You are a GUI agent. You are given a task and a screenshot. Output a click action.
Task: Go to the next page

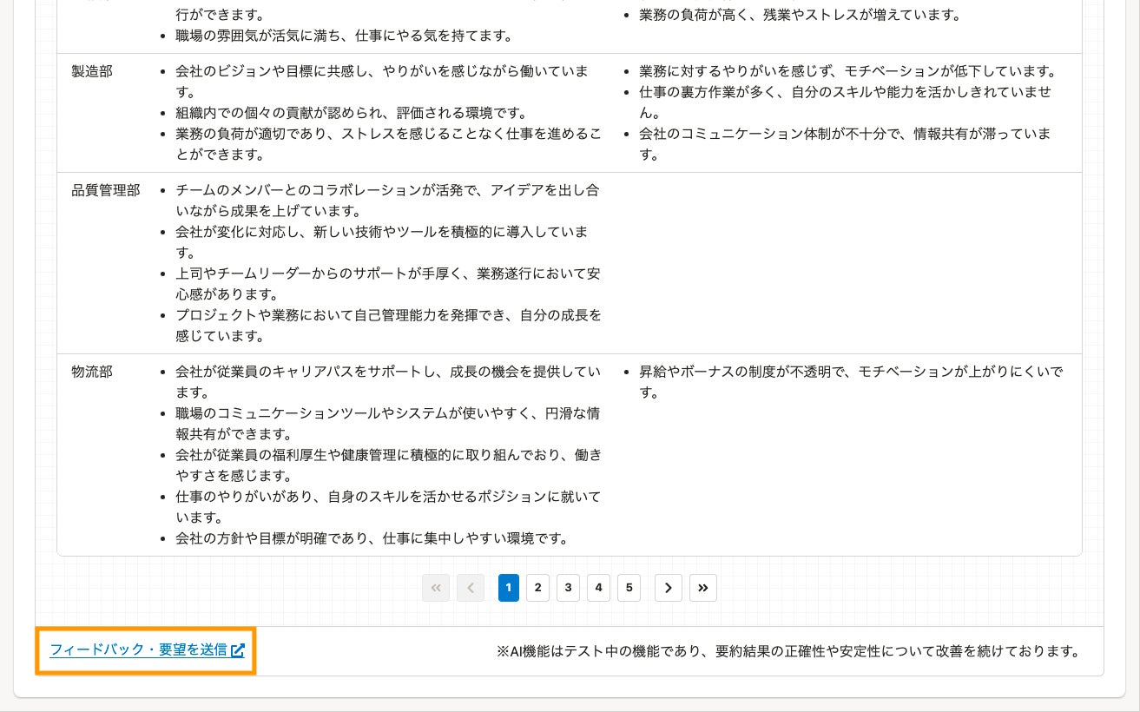point(669,588)
